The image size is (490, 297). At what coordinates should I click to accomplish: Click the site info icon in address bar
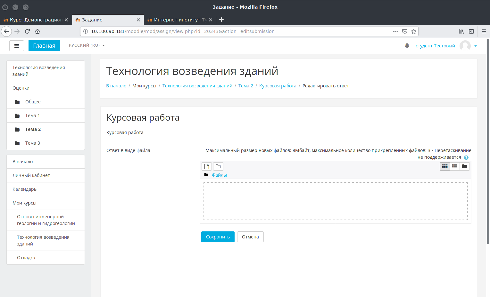point(86,31)
